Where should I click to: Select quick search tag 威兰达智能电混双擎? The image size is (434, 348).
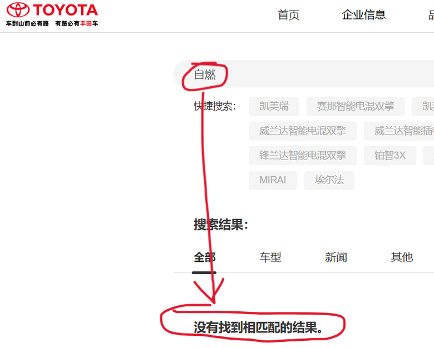click(x=303, y=131)
